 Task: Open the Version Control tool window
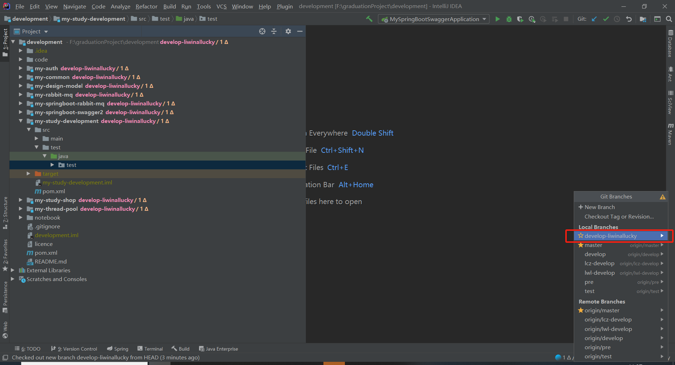click(74, 348)
